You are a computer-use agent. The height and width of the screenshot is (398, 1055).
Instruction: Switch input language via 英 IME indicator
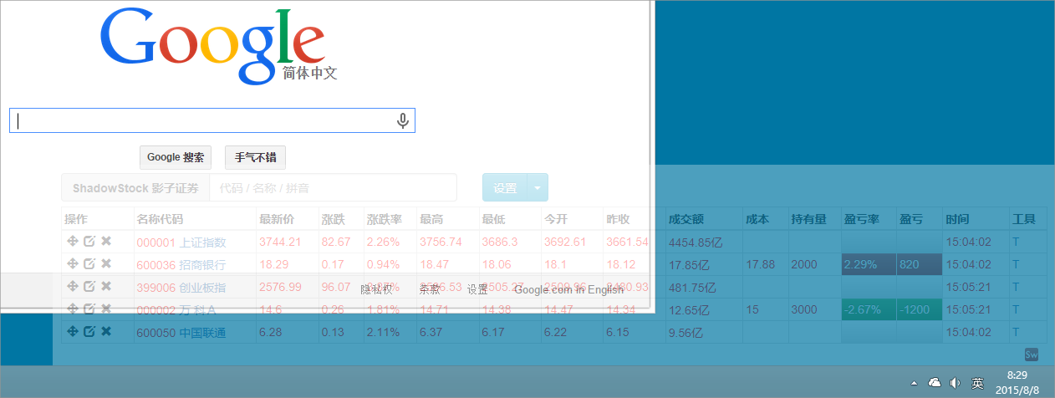(x=977, y=383)
